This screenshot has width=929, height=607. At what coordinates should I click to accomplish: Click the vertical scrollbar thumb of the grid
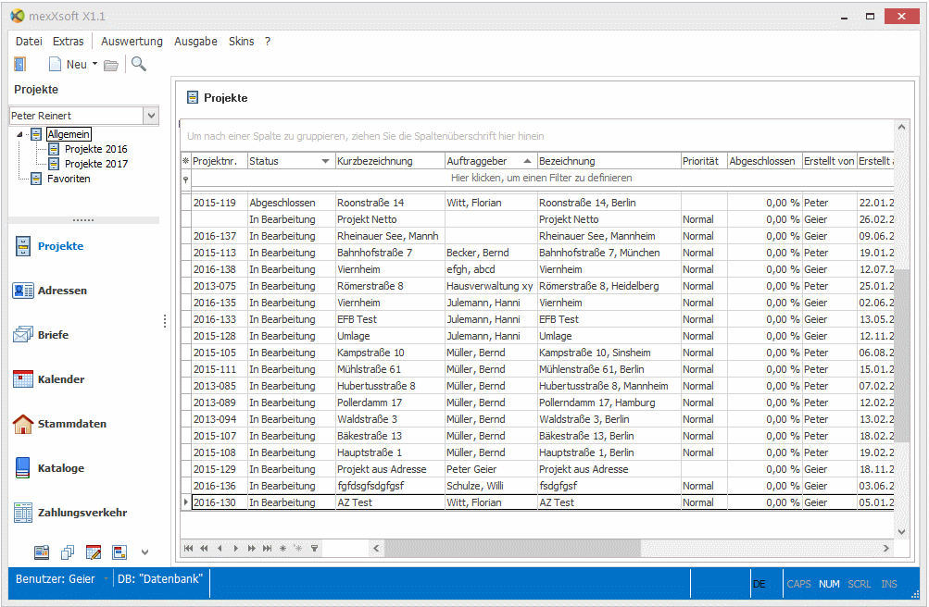point(901,355)
